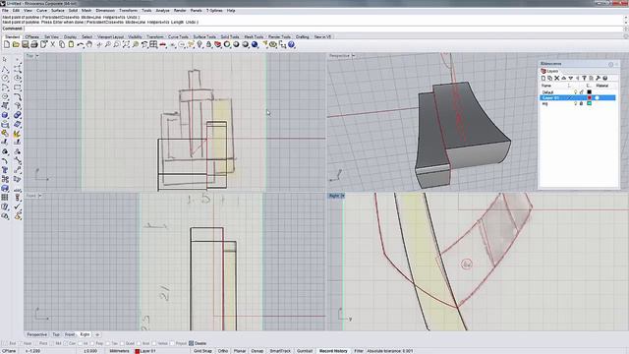Enable Near object snap checkbox

click(x=20, y=343)
